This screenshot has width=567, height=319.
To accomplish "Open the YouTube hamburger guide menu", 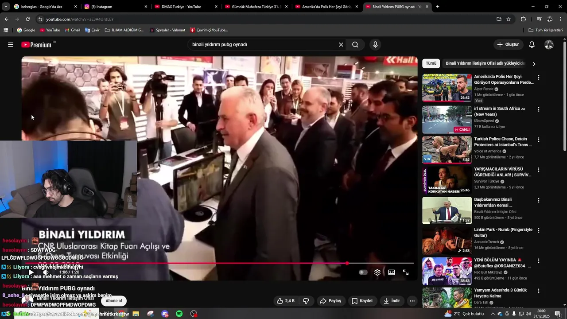I will 11,45.
